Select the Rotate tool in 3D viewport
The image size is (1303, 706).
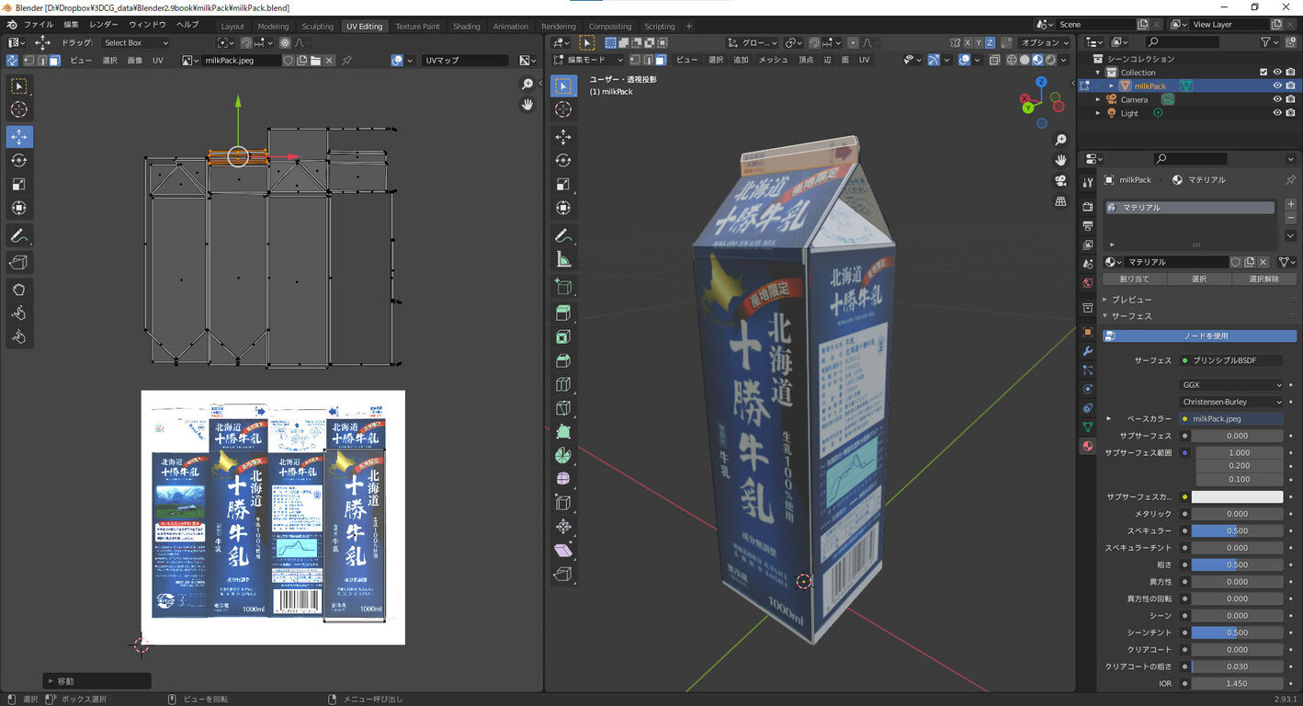pyautogui.click(x=563, y=160)
